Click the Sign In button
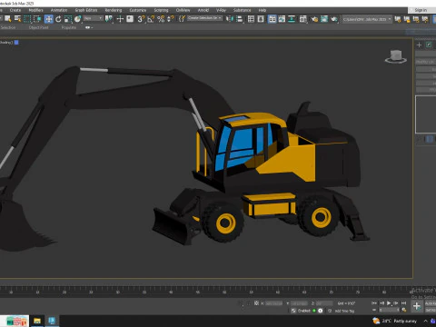Screen dimensions: 436x327 coord(421,10)
